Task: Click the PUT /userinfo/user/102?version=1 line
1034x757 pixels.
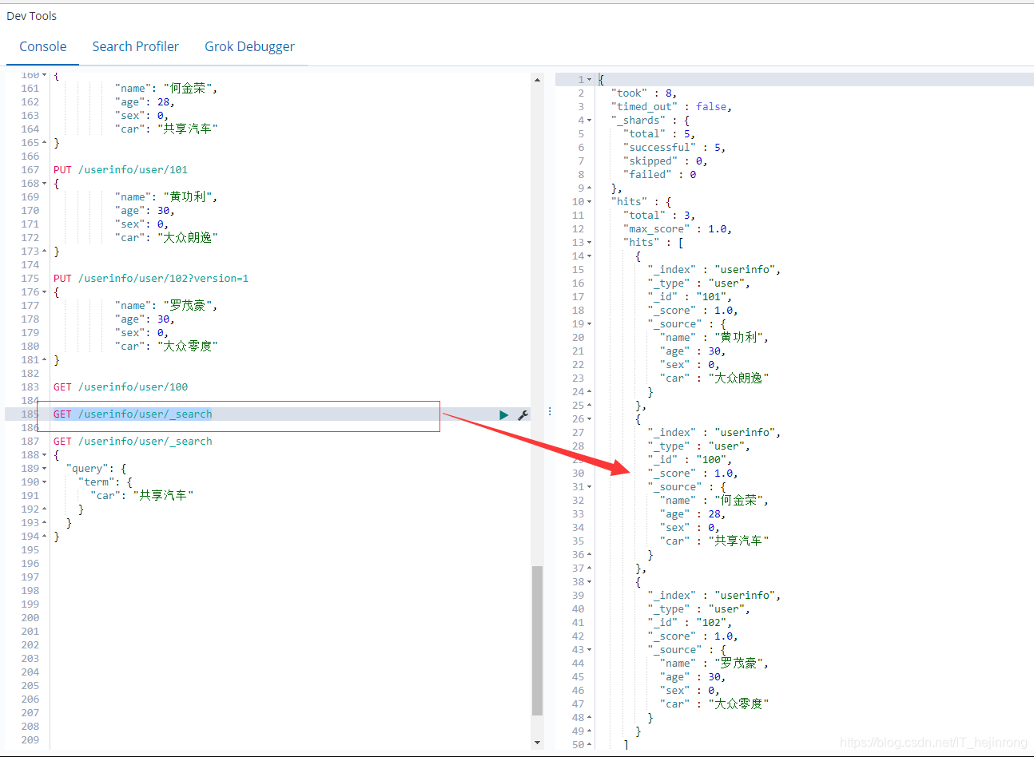Action: point(151,279)
